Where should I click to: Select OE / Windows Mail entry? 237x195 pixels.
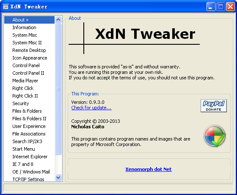[29, 172]
